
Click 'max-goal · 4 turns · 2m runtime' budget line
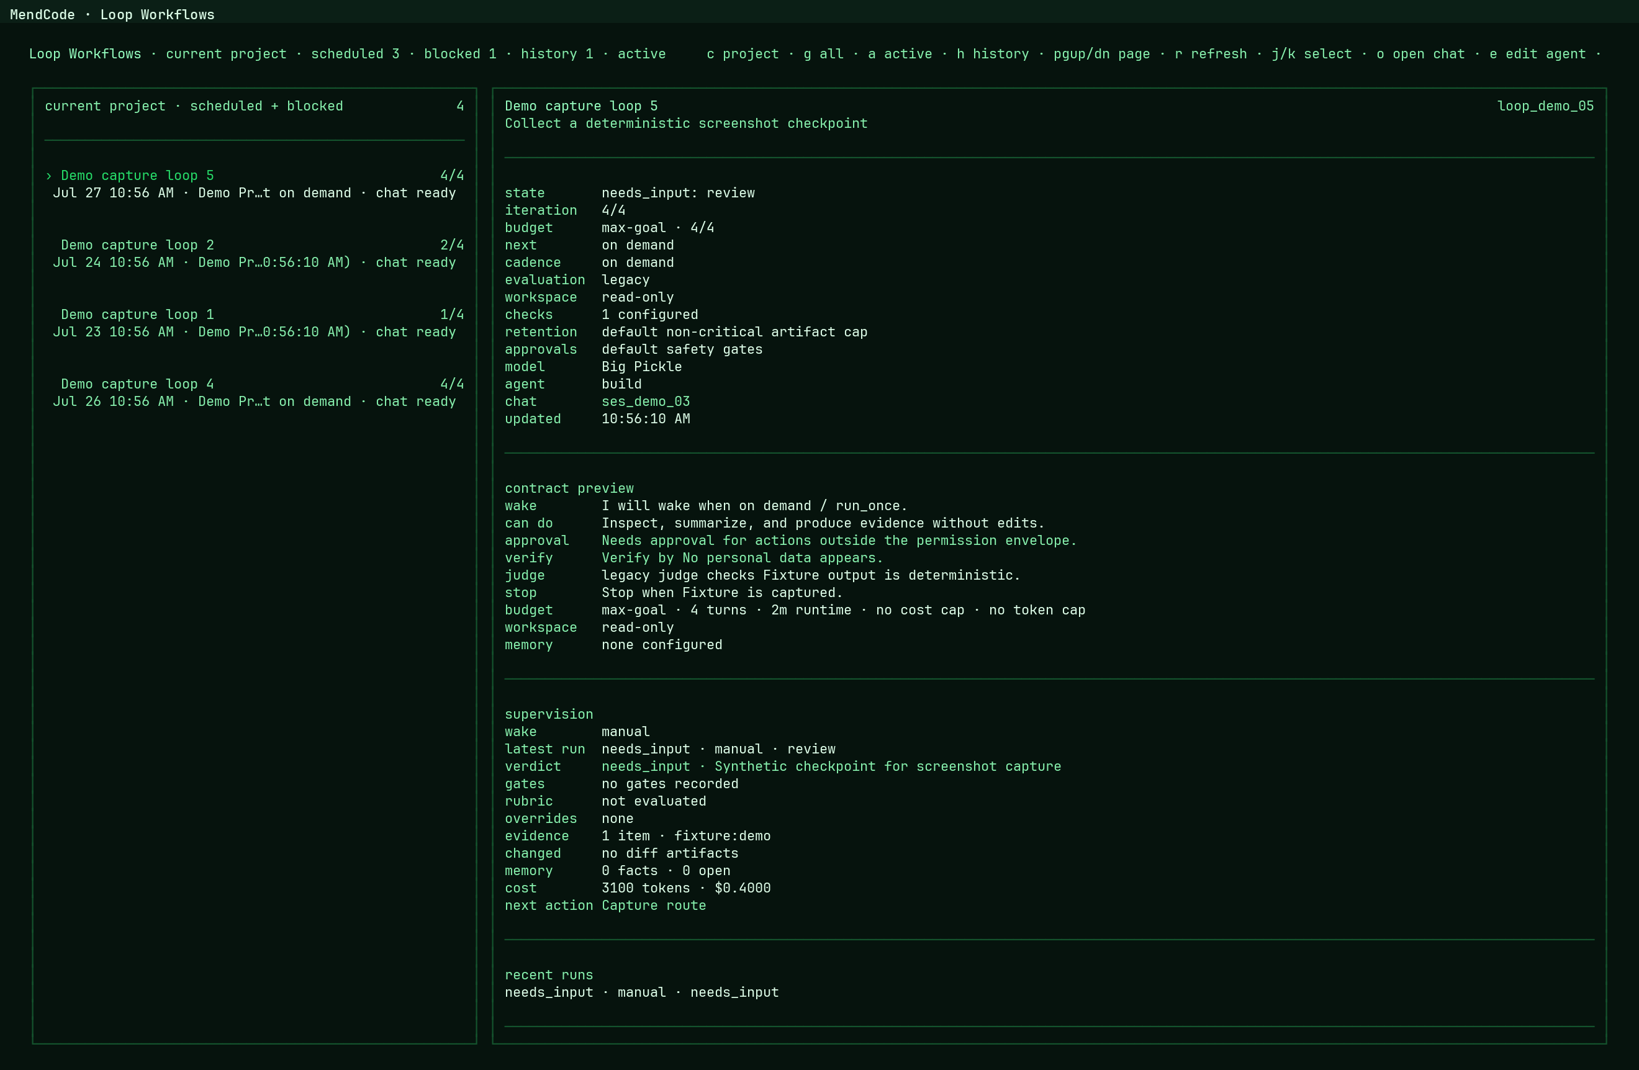pos(843,610)
